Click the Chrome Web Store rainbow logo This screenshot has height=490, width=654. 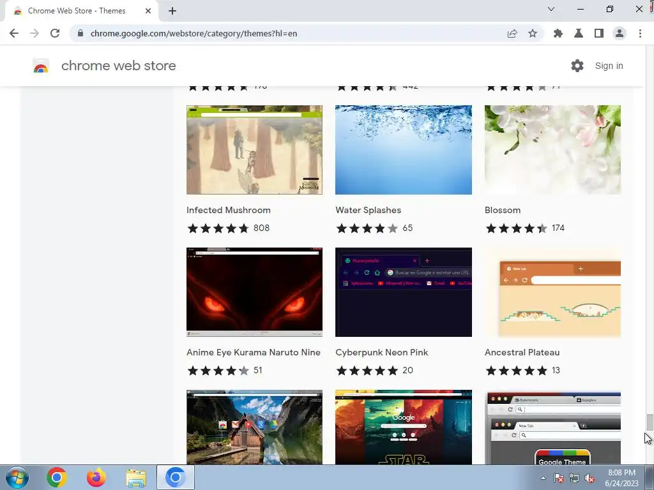click(x=41, y=66)
